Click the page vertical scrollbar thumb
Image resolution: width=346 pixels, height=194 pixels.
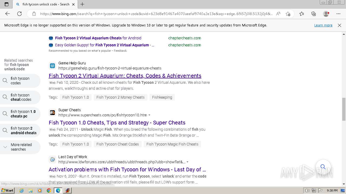click(344, 109)
